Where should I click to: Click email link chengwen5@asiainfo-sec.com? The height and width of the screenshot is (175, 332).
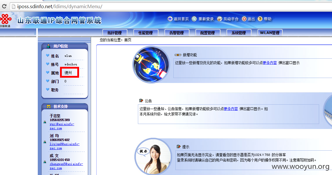tap(66, 166)
